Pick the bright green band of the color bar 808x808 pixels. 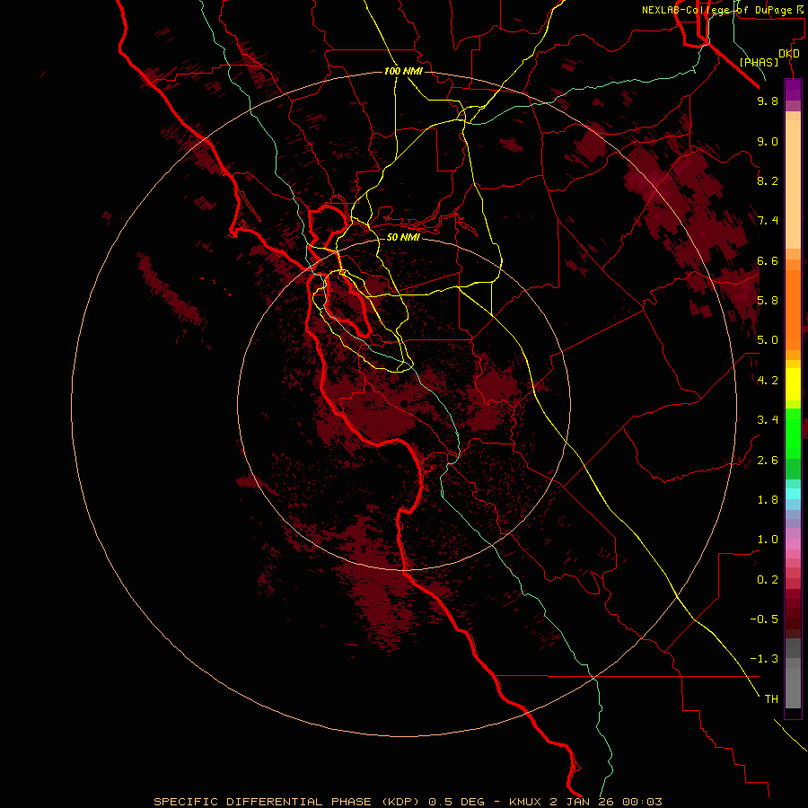coord(793,433)
